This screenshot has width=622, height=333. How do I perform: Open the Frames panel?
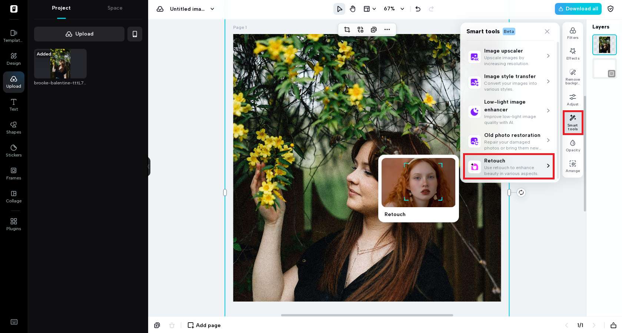click(14, 173)
